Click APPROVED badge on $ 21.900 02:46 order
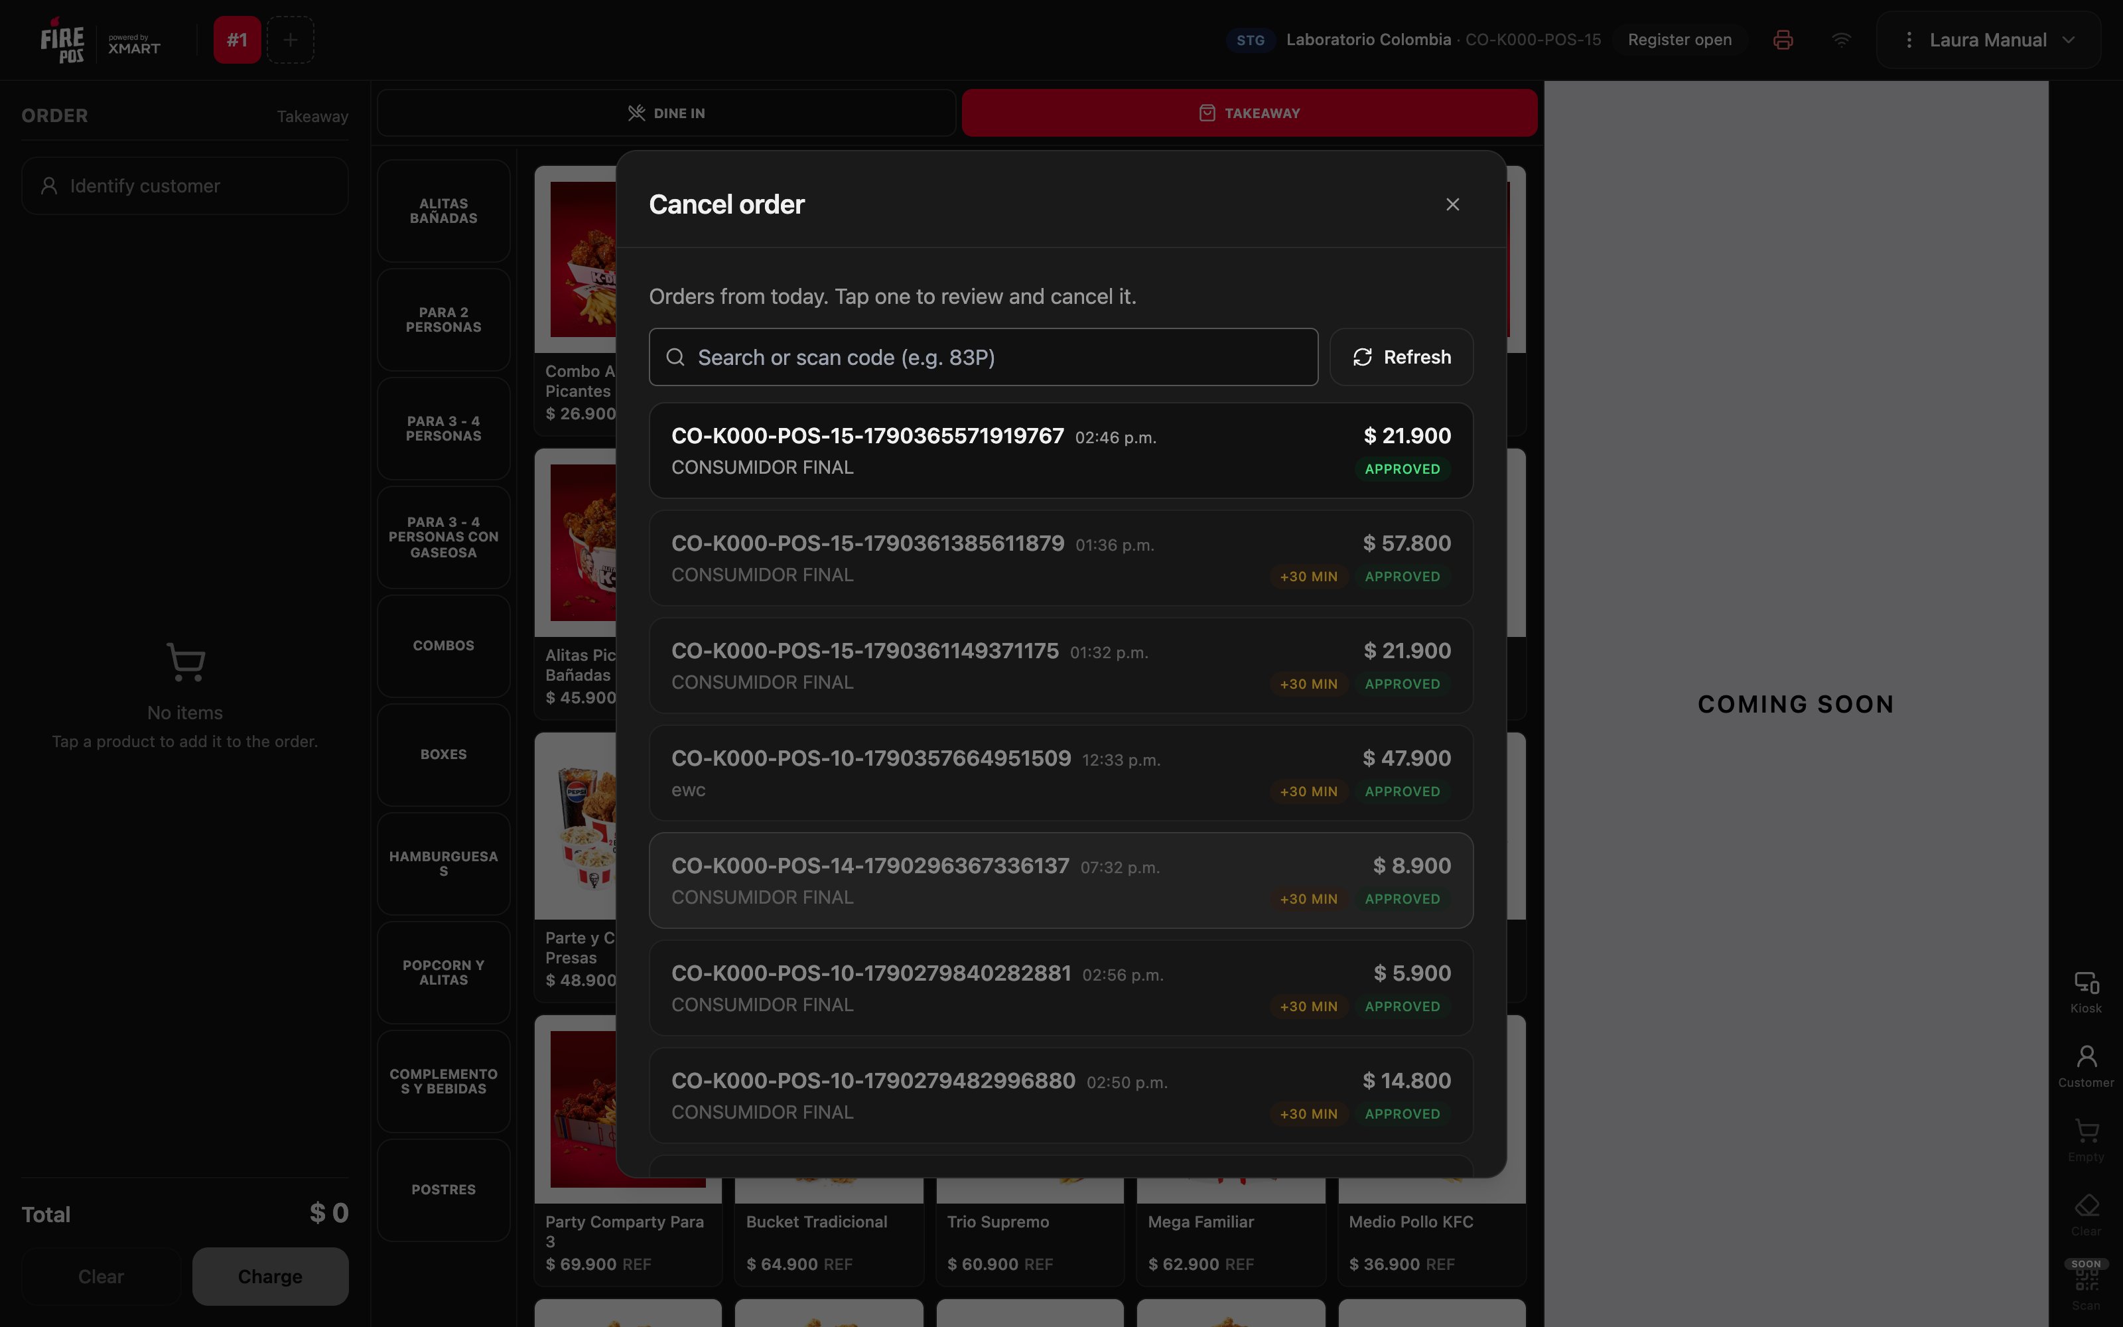The image size is (2123, 1327). [x=1402, y=468]
